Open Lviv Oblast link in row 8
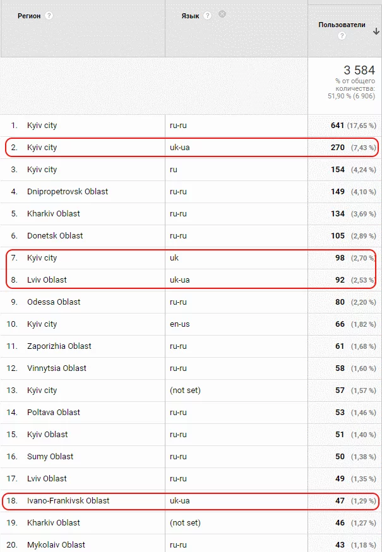 tap(47, 280)
